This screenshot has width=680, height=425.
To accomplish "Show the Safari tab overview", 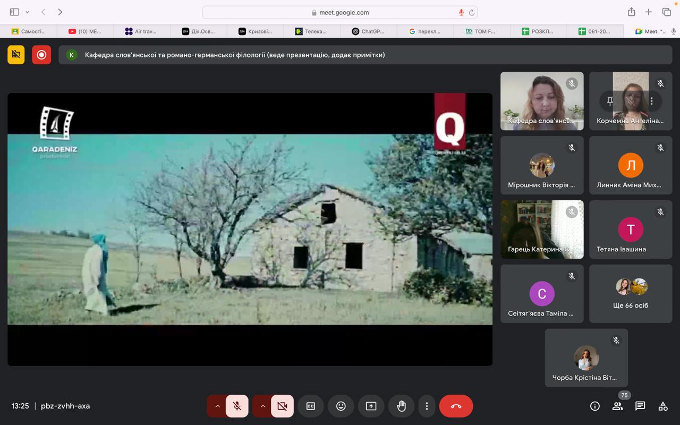I will [666, 12].
